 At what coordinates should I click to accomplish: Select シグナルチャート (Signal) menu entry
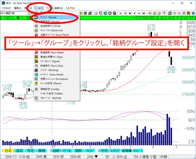tap(57, 62)
